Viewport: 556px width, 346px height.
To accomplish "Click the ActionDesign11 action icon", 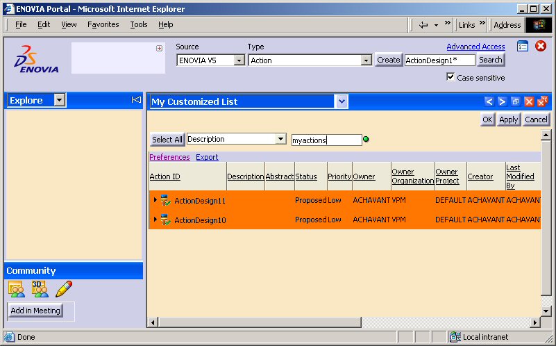I will pyautogui.click(x=166, y=200).
